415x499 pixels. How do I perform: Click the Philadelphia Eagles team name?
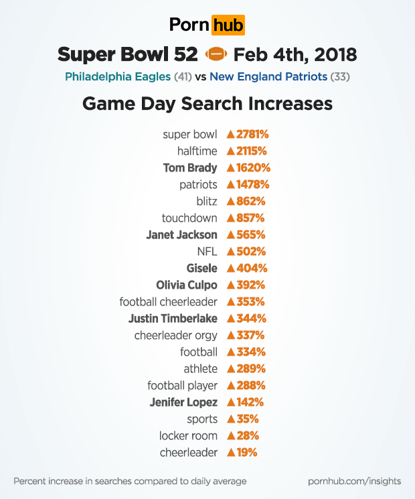[118, 76]
